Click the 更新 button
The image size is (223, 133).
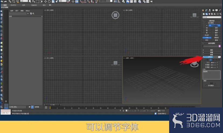pos(211,83)
